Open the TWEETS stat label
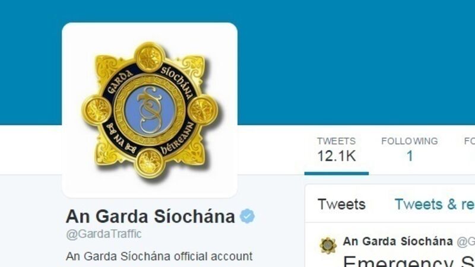 point(336,141)
